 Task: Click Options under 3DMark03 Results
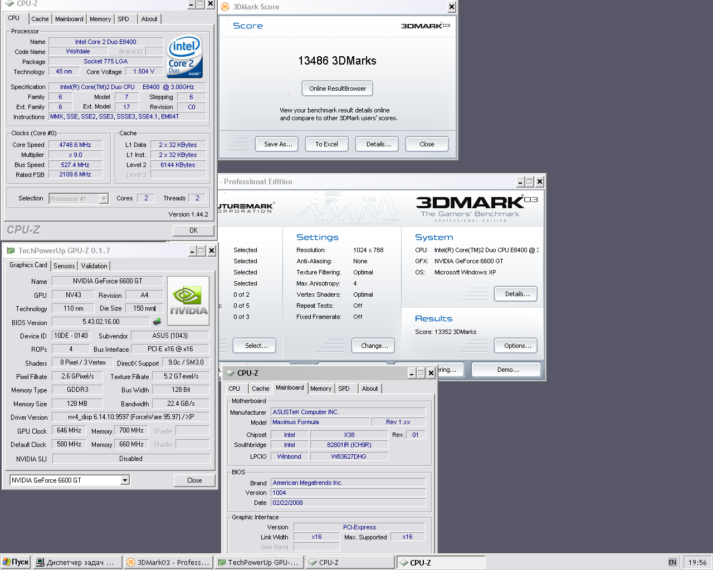[516, 346]
